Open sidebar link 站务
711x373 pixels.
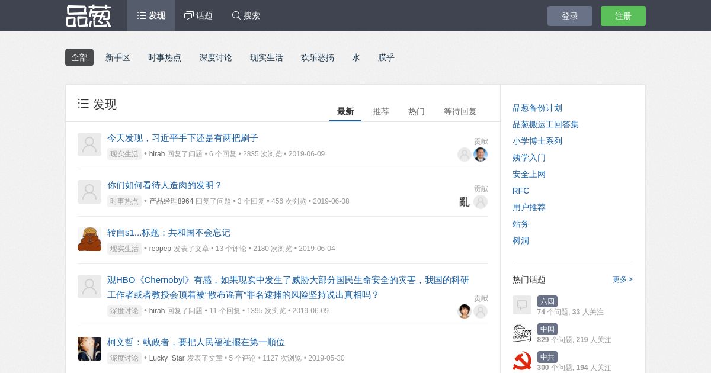[521, 224]
